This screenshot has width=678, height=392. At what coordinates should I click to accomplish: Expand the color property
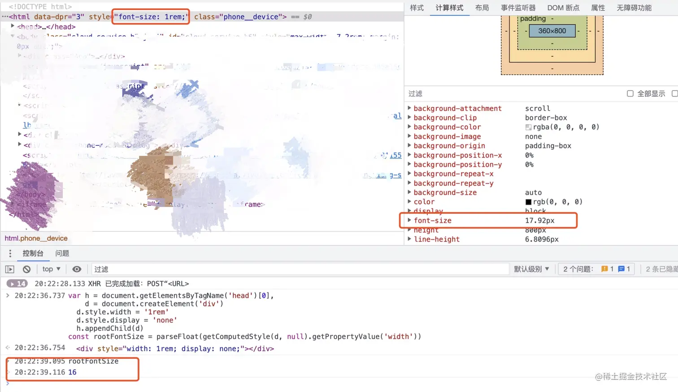coord(409,202)
